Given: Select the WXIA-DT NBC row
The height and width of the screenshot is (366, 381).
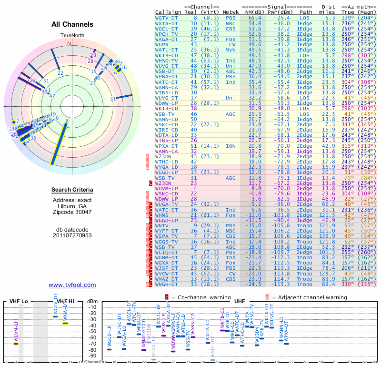Looking at the screenshot, I should (266, 23).
